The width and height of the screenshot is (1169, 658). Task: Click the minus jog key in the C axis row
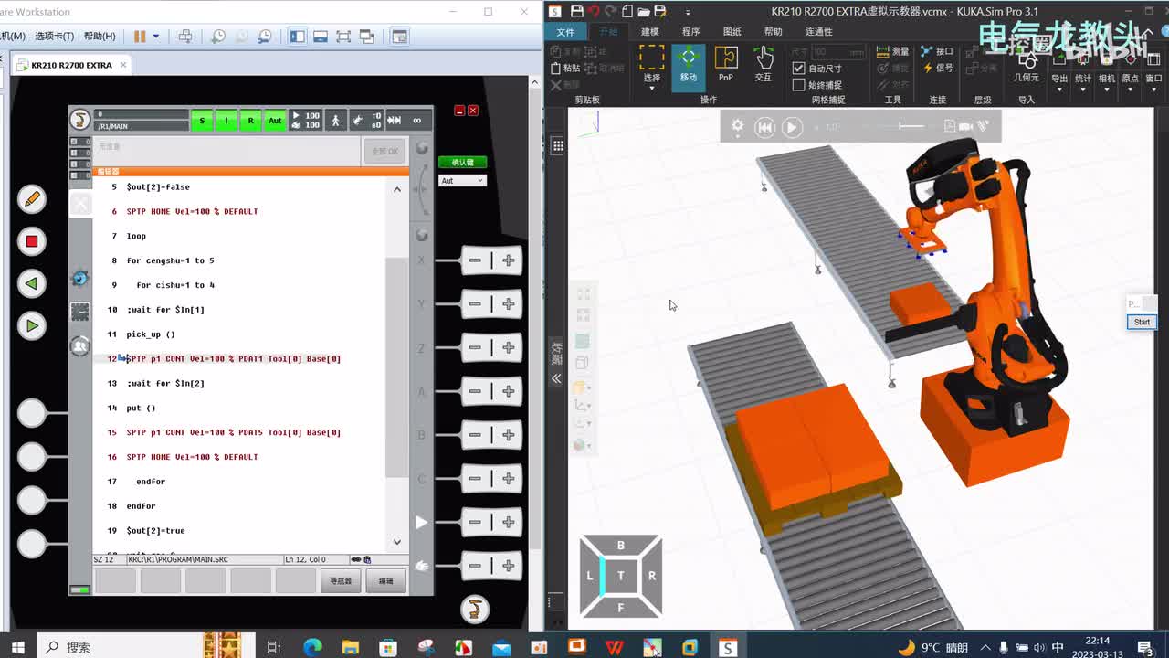pos(475,478)
